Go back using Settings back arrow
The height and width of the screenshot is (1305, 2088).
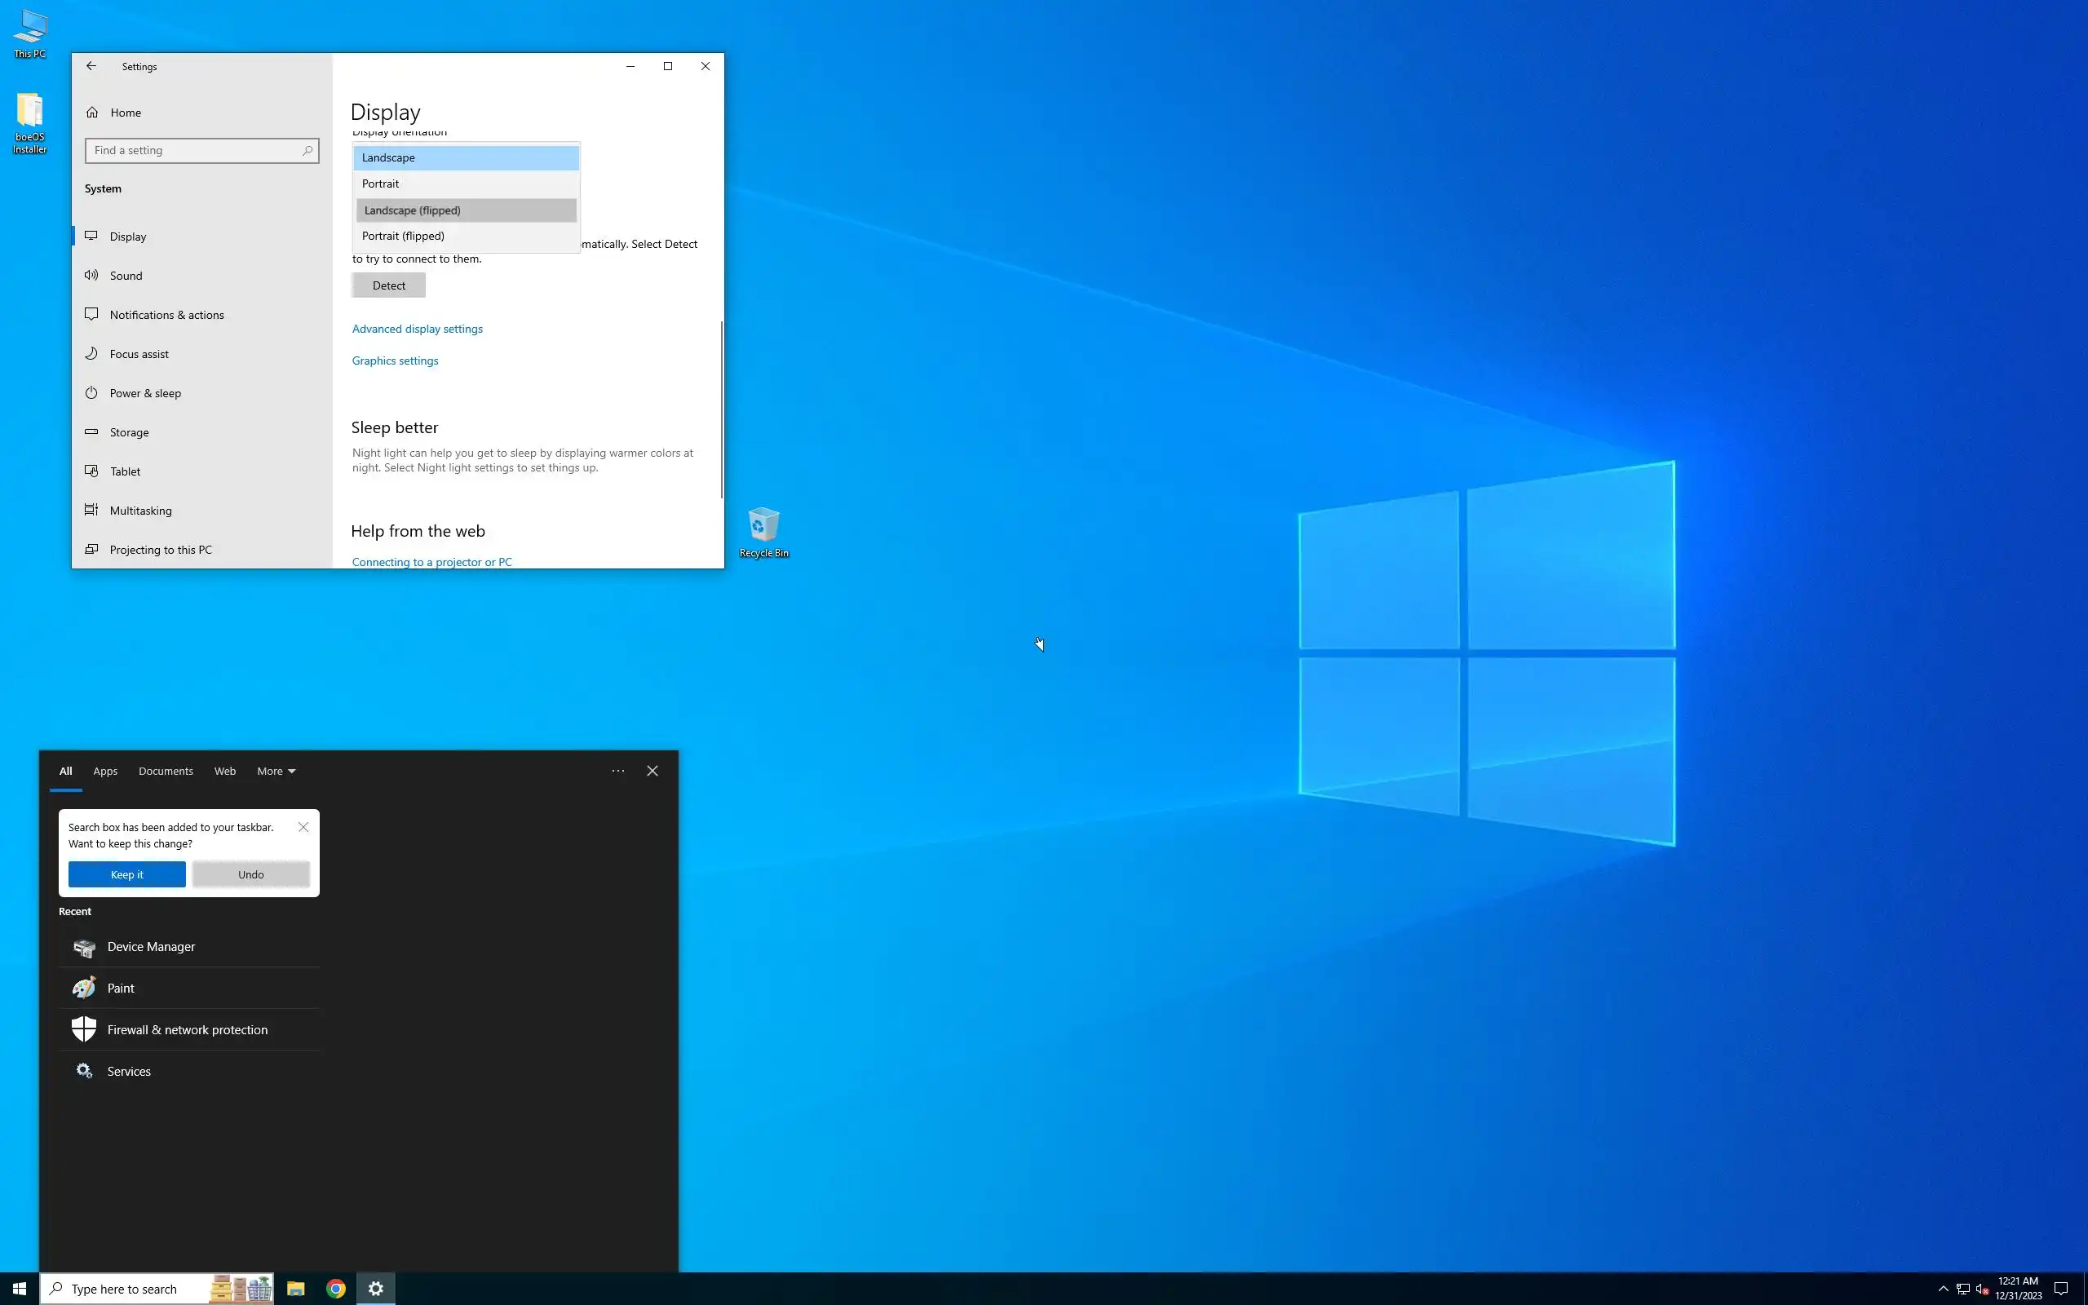coord(91,66)
